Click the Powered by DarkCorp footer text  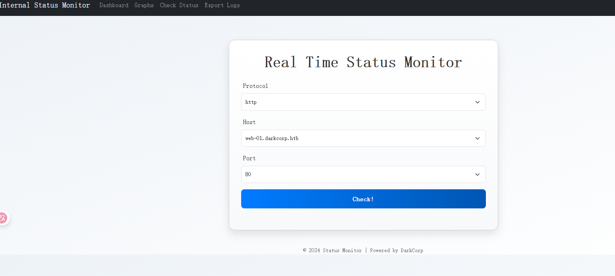(x=396, y=251)
